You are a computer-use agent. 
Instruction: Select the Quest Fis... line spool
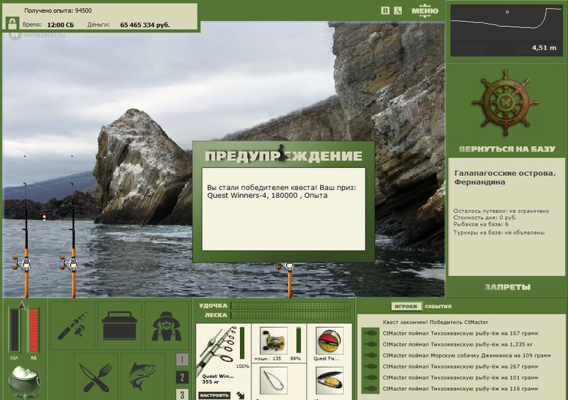click(x=329, y=340)
